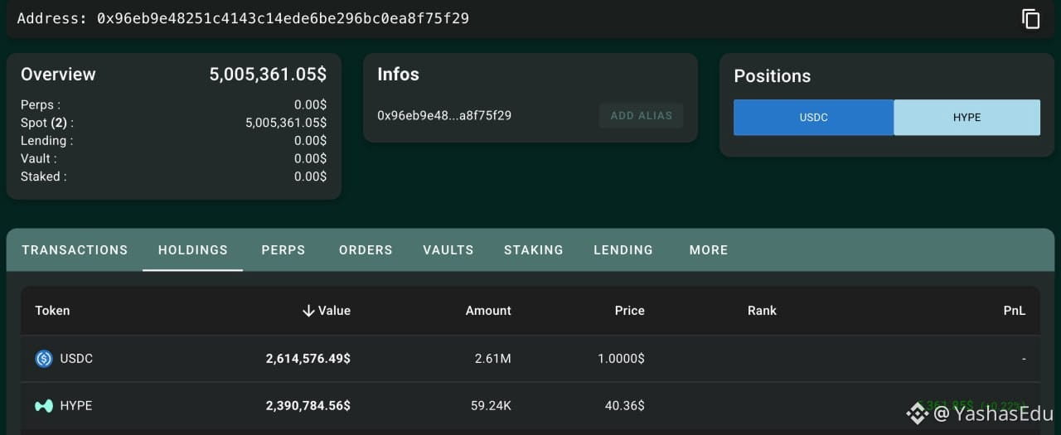Switch to the HOLDINGS tab
Viewport: 1061px width, 435px height.
(x=193, y=249)
